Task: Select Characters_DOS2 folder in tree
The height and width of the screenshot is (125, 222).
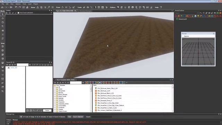Action: click(x=63, y=104)
